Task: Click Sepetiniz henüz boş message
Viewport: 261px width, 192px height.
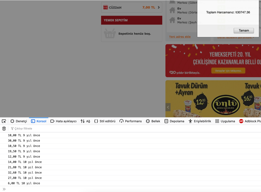Action: (x=135, y=34)
